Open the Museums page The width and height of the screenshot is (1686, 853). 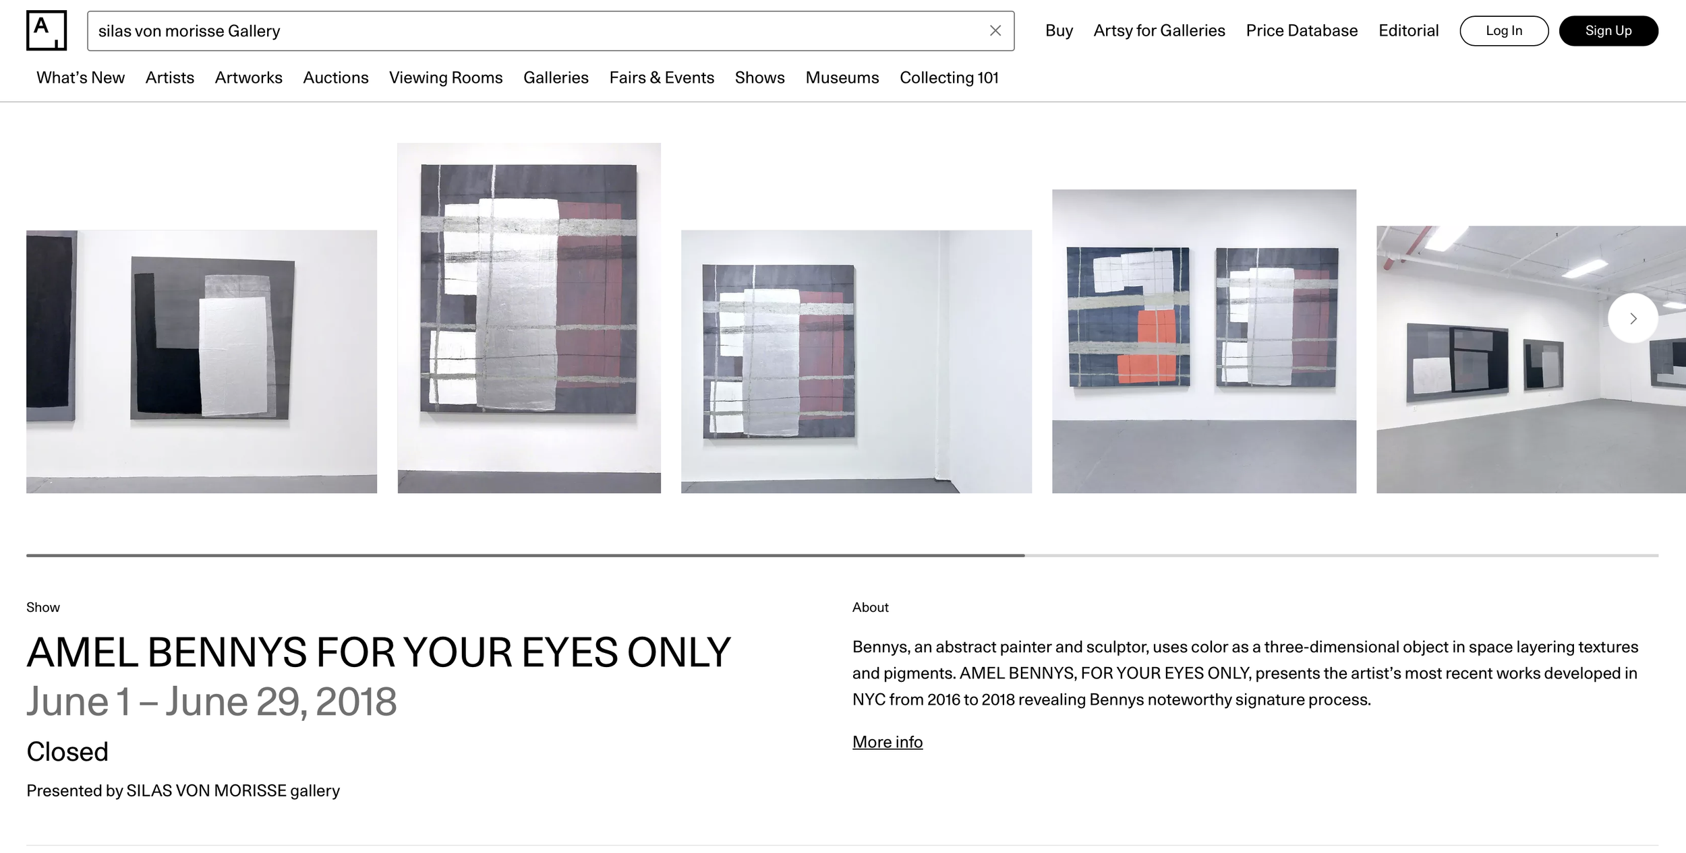[x=842, y=77]
